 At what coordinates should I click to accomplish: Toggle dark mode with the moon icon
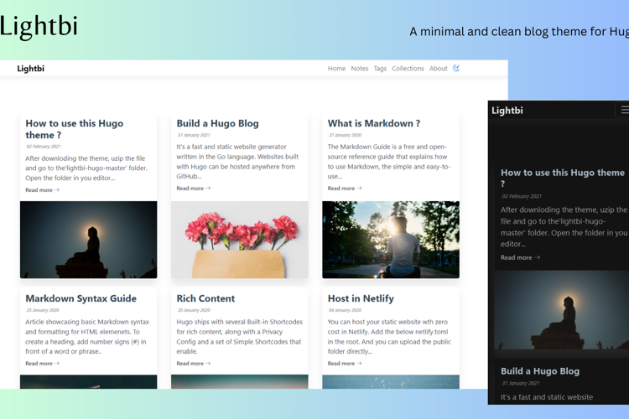[456, 68]
